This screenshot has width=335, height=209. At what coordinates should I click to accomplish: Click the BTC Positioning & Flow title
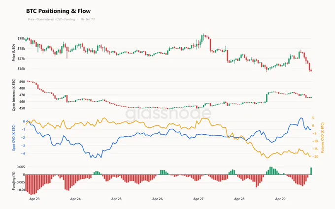pos(58,11)
